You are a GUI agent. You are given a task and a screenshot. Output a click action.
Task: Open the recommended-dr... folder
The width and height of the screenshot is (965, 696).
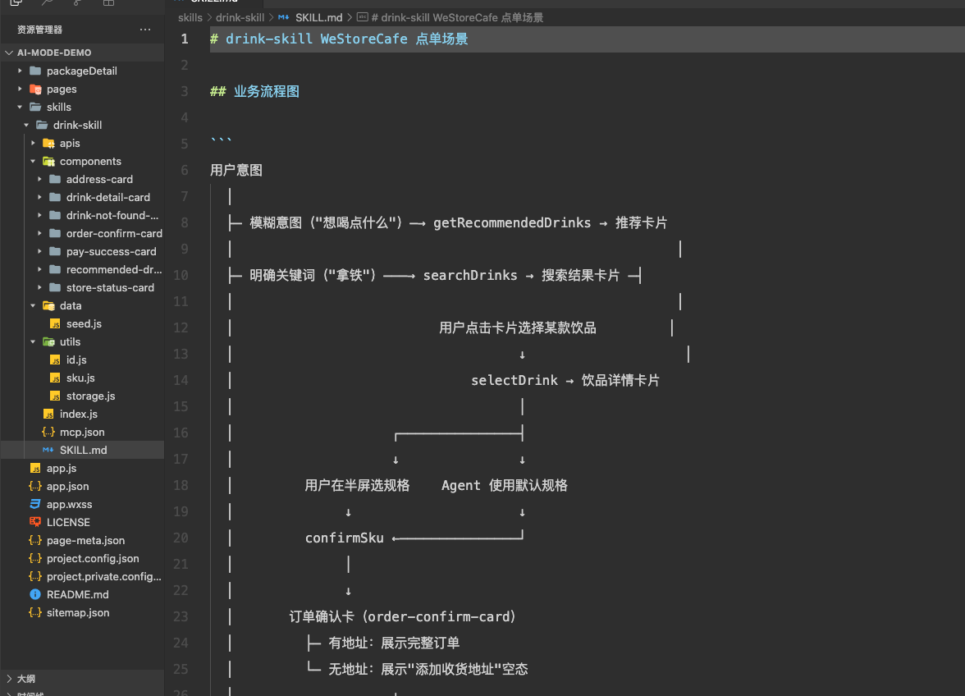pyautogui.click(x=114, y=269)
